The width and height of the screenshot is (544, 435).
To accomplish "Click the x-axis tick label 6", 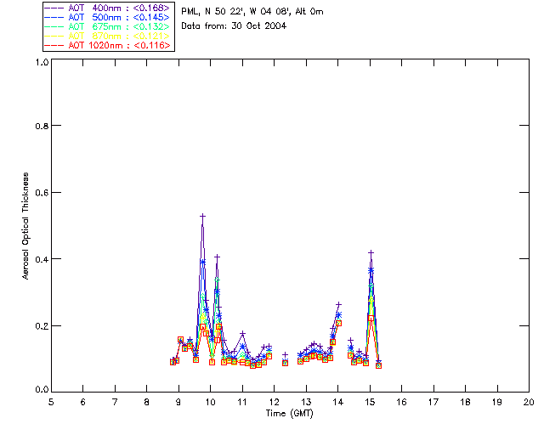I will 83,402.
